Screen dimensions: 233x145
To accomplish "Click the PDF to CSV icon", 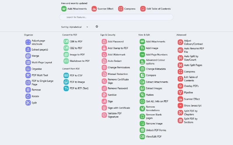I will pyautogui.click(x=66, y=75).
